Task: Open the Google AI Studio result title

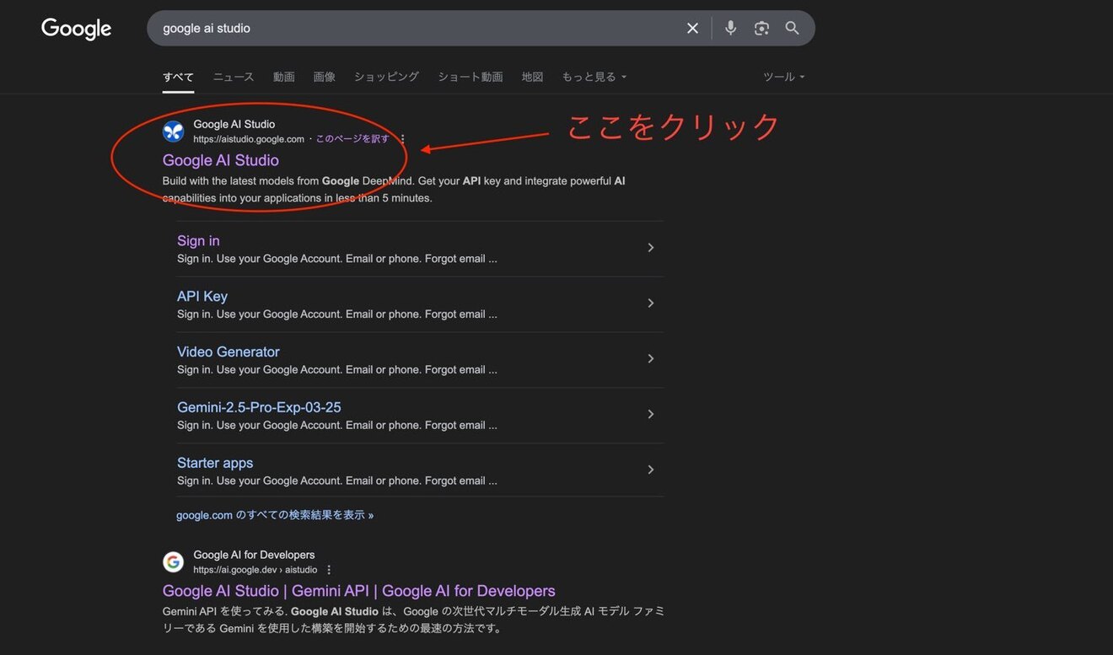Action: [221, 160]
